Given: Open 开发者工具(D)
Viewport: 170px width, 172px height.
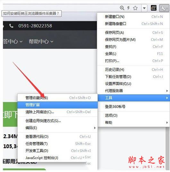Looking at the screenshot, I should click(58, 151).
